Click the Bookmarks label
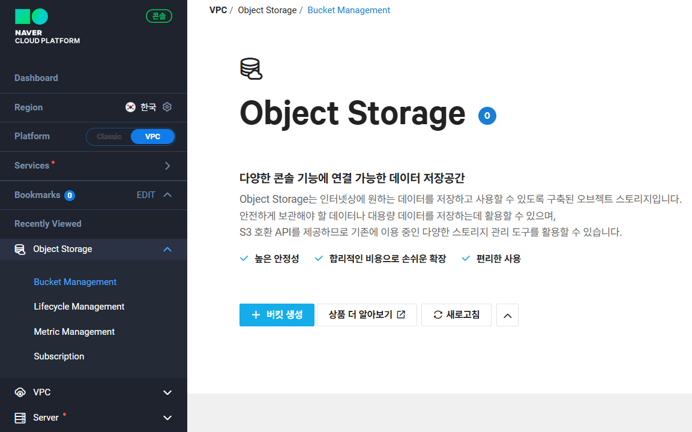 (x=37, y=194)
